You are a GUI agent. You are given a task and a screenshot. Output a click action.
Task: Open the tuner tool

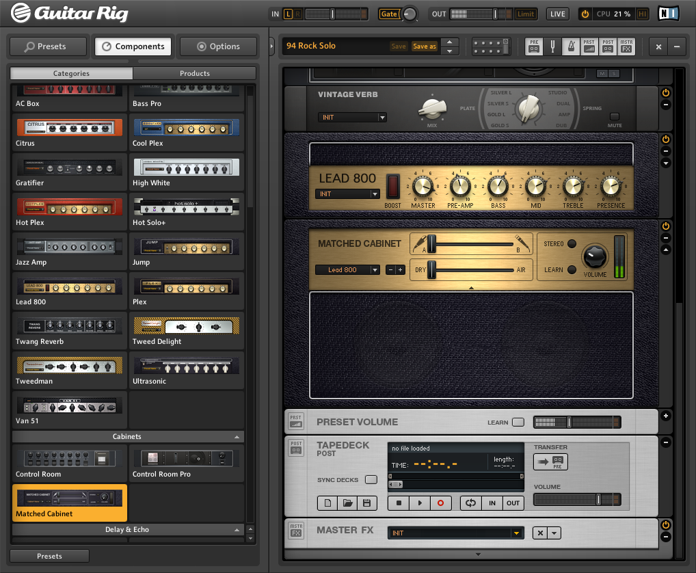552,46
